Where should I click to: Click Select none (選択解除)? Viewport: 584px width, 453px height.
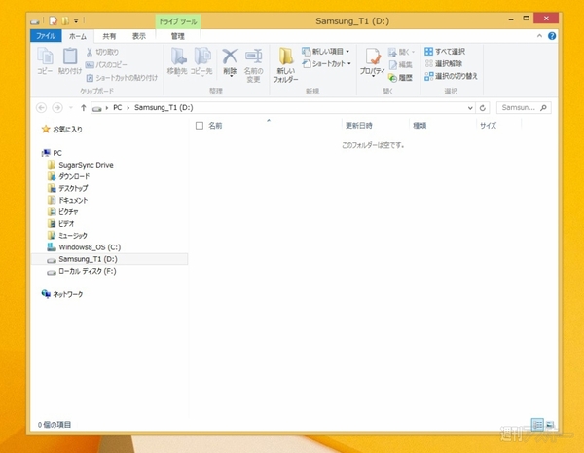(x=444, y=63)
